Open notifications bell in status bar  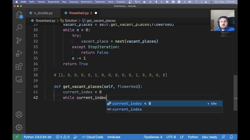point(232,137)
